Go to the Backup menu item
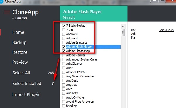176x108 pixels. point(19,42)
